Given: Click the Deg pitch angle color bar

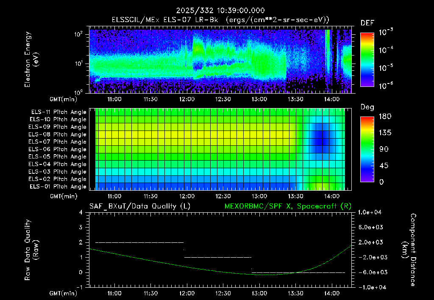Looking at the screenshot, I should [x=367, y=149].
